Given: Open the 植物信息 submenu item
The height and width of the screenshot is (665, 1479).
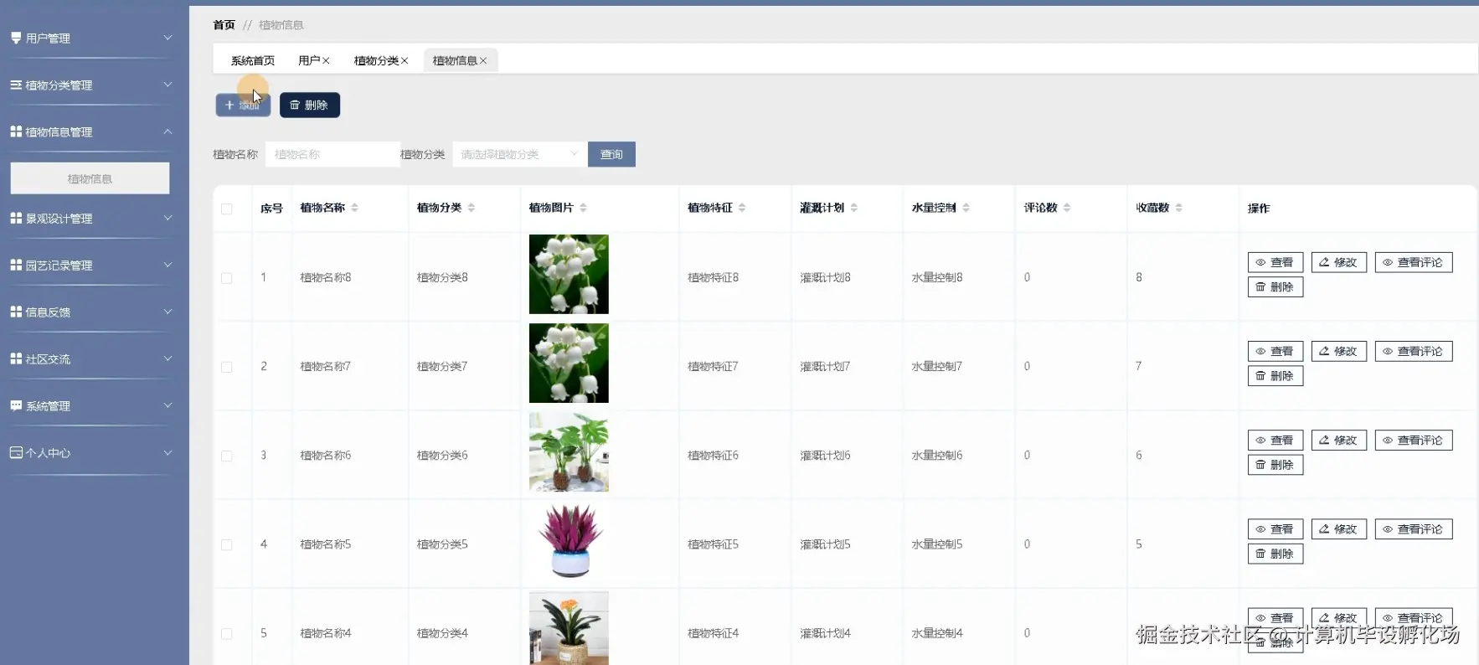Looking at the screenshot, I should point(90,178).
